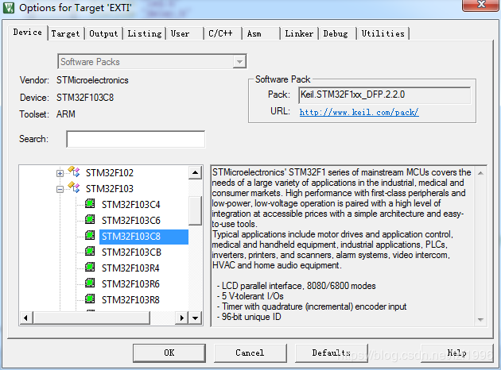Click the OK button

(169, 353)
